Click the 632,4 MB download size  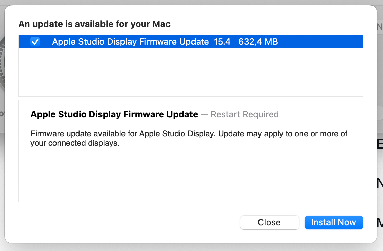coord(258,42)
